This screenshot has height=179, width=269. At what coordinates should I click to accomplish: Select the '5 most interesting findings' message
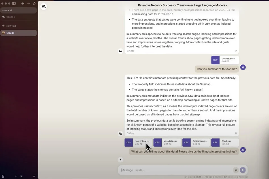[184, 152]
